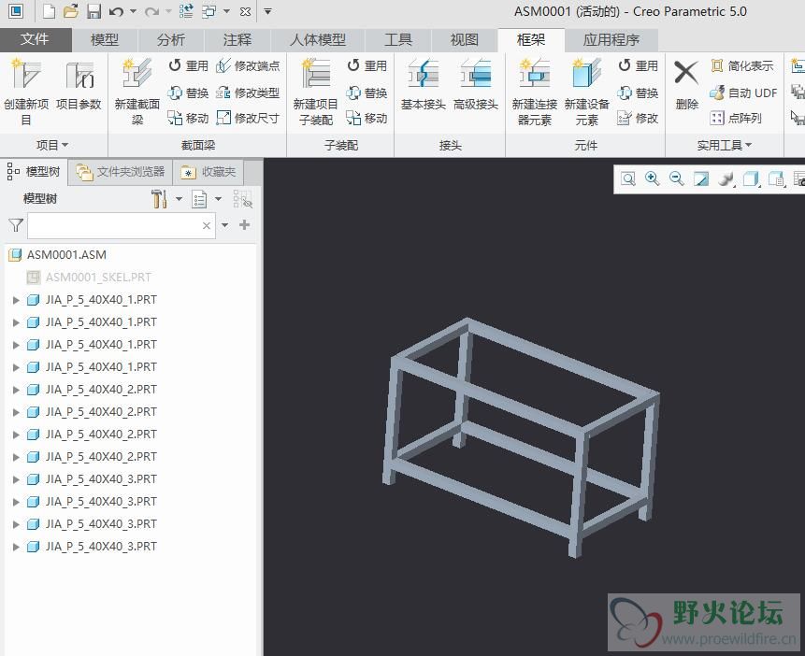Click Refit icon in graphics toolbar
The height and width of the screenshot is (656, 805).
(628, 178)
